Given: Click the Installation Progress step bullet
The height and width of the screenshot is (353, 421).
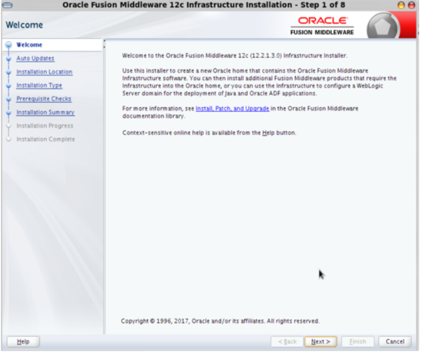Looking at the screenshot, I should (x=9, y=126).
